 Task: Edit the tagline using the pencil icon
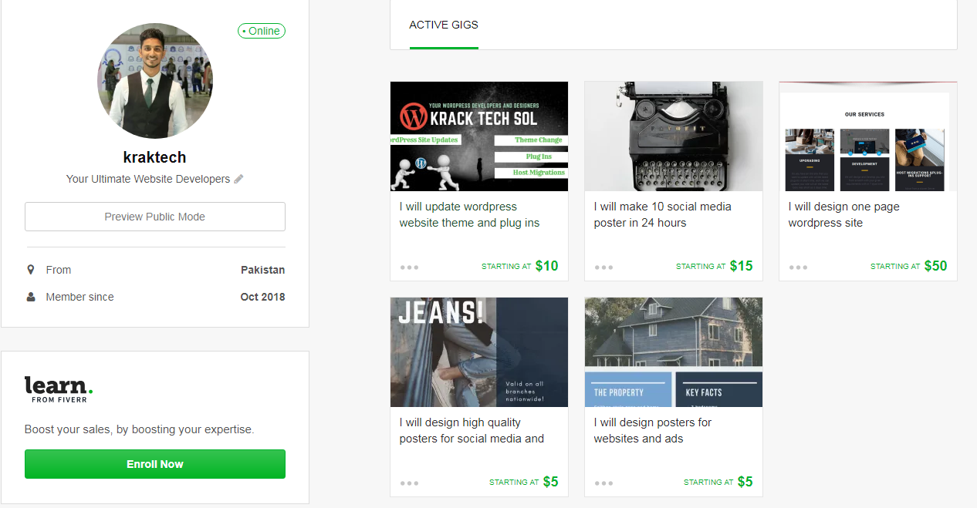(238, 178)
